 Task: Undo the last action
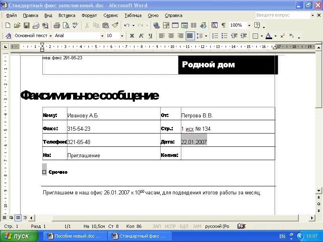pyautogui.click(x=126, y=25)
